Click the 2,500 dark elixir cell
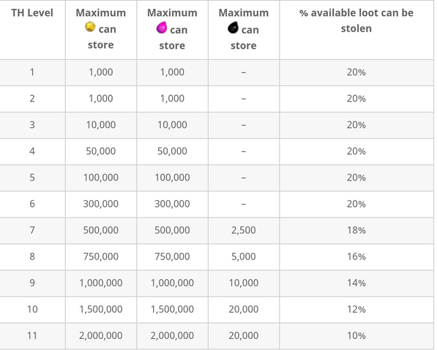The width and height of the screenshot is (437, 350). point(243,230)
